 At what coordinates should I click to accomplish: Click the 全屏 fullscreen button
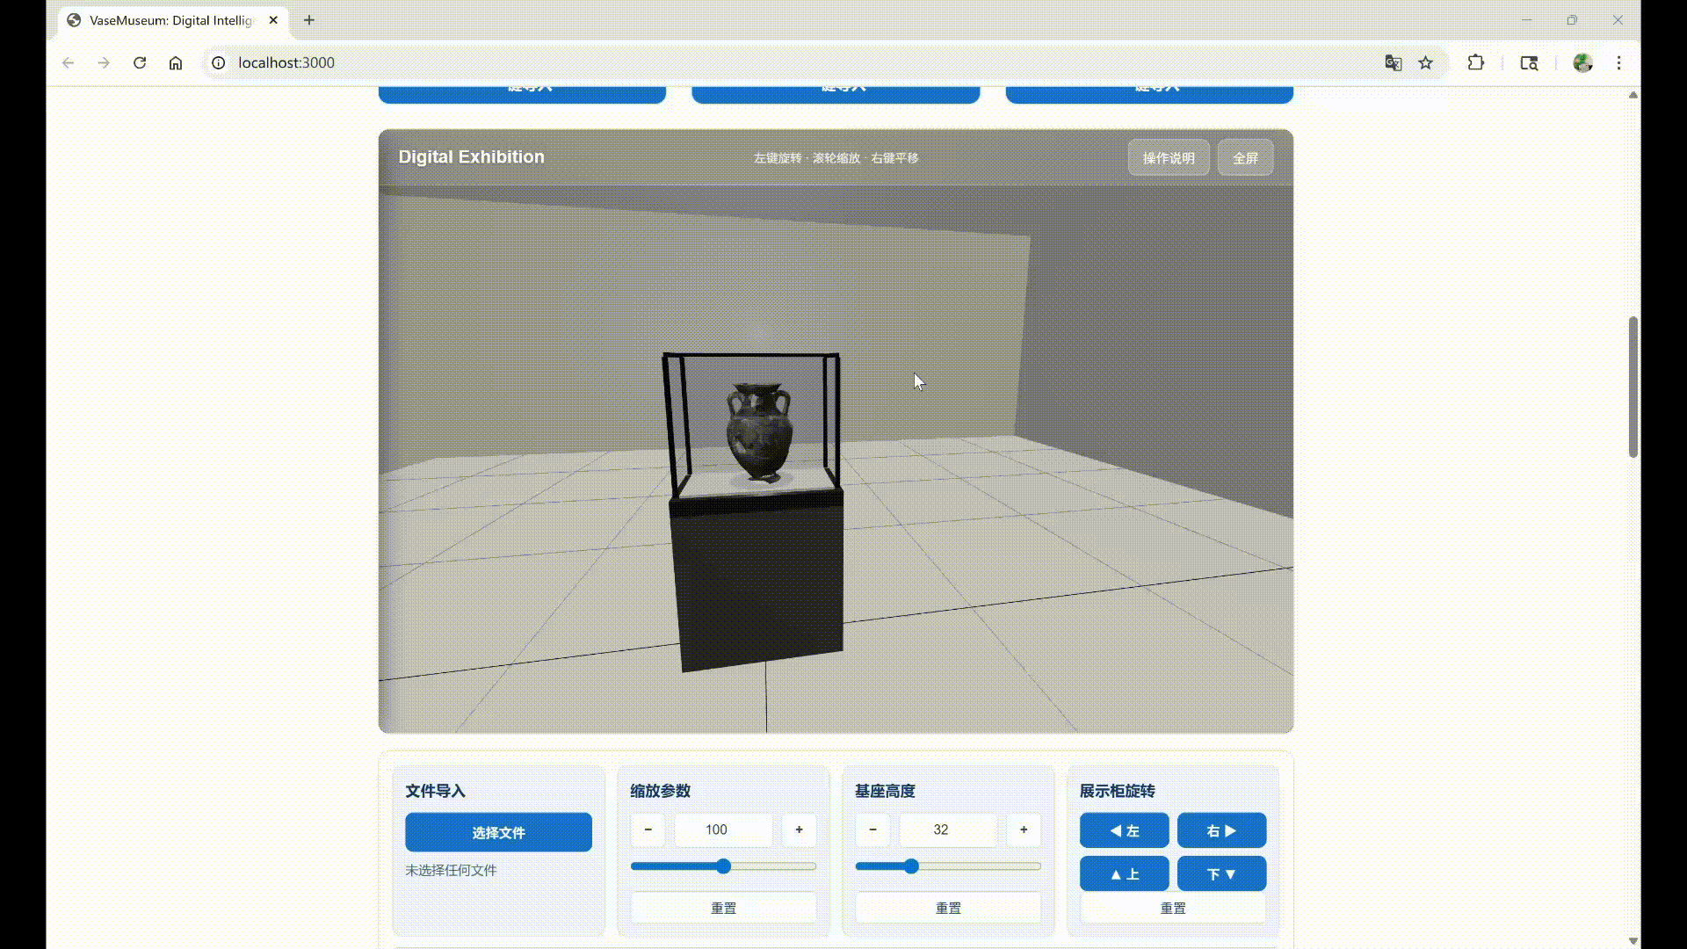point(1245,158)
